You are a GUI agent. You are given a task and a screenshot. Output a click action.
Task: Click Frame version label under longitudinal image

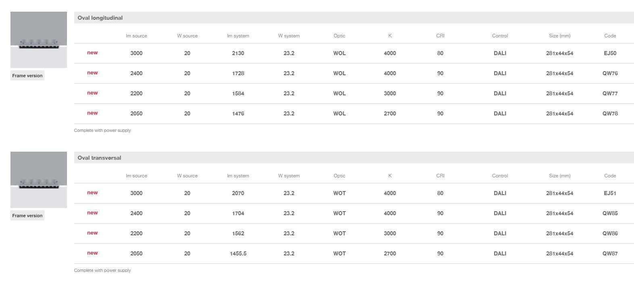(x=27, y=76)
